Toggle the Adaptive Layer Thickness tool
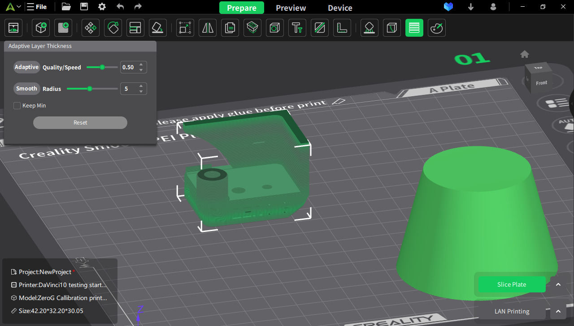Image resolution: width=574 pixels, height=326 pixels. [x=414, y=28]
